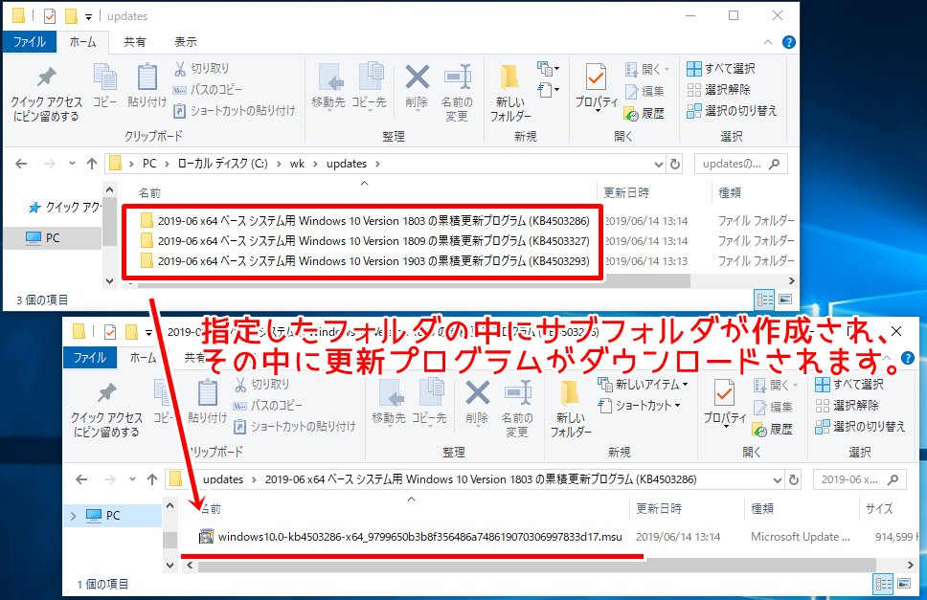Click History (履歴) in updates window ribbon

point(645,113)
